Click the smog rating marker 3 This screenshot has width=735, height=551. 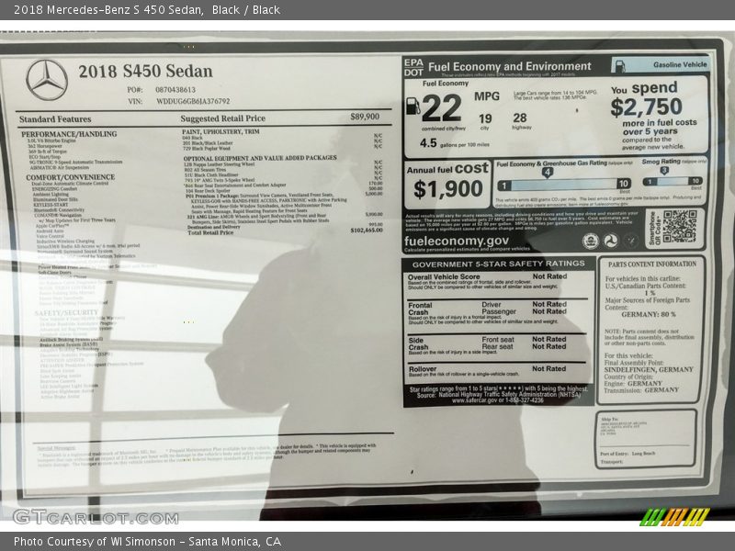663,171
